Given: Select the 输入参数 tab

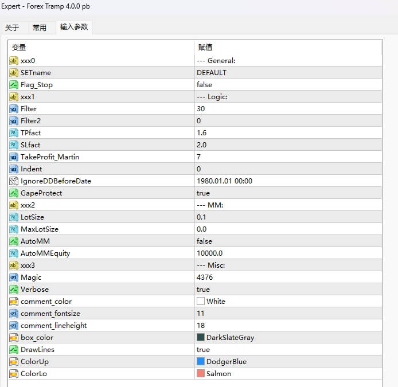Looking at the screenshot, I should [74, 27].
